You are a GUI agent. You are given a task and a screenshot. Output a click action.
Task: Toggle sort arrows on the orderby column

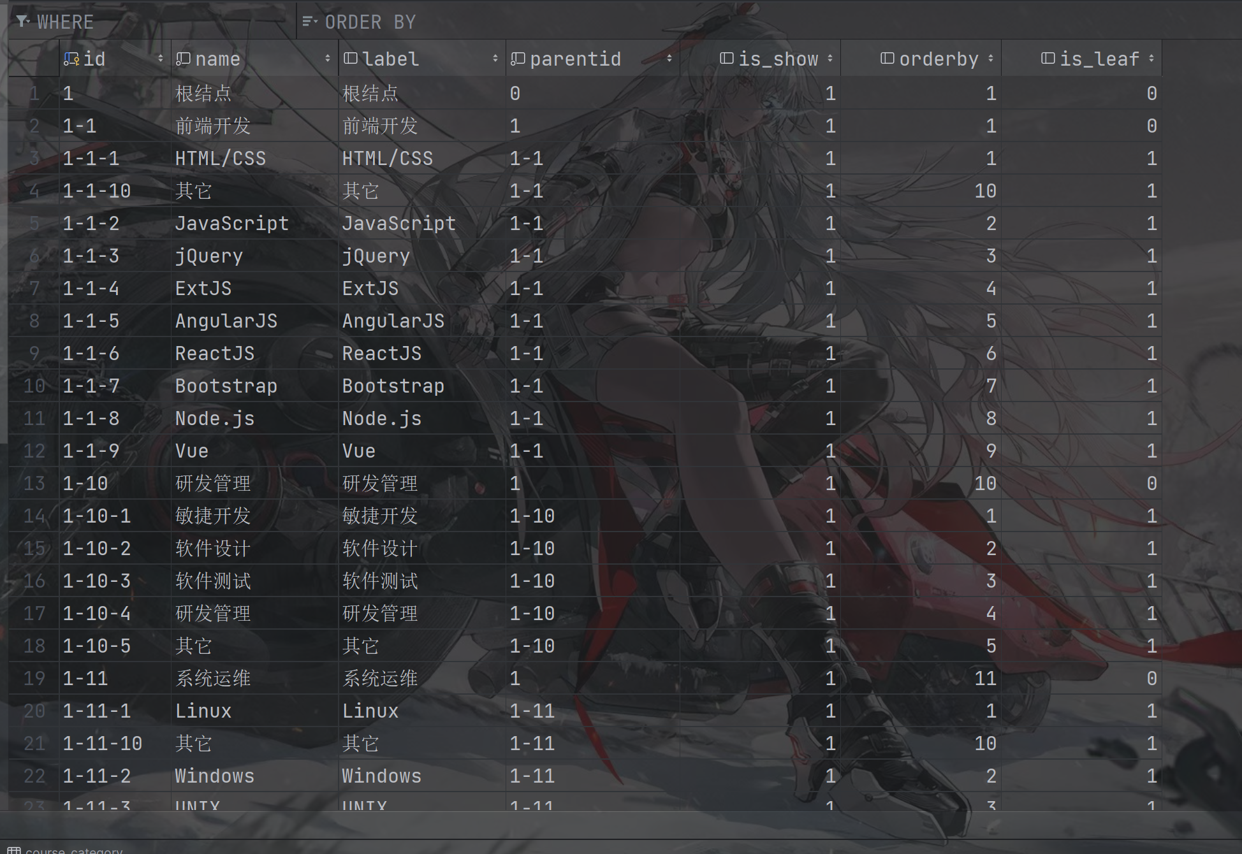[x=990, y=58]
